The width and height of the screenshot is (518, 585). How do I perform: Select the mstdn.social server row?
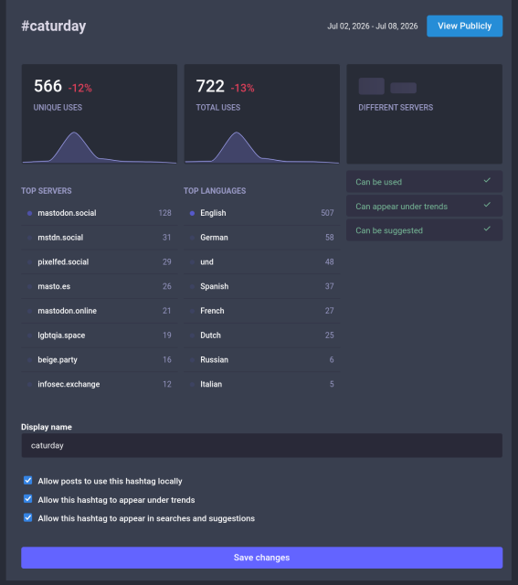(x=100, y=238)
